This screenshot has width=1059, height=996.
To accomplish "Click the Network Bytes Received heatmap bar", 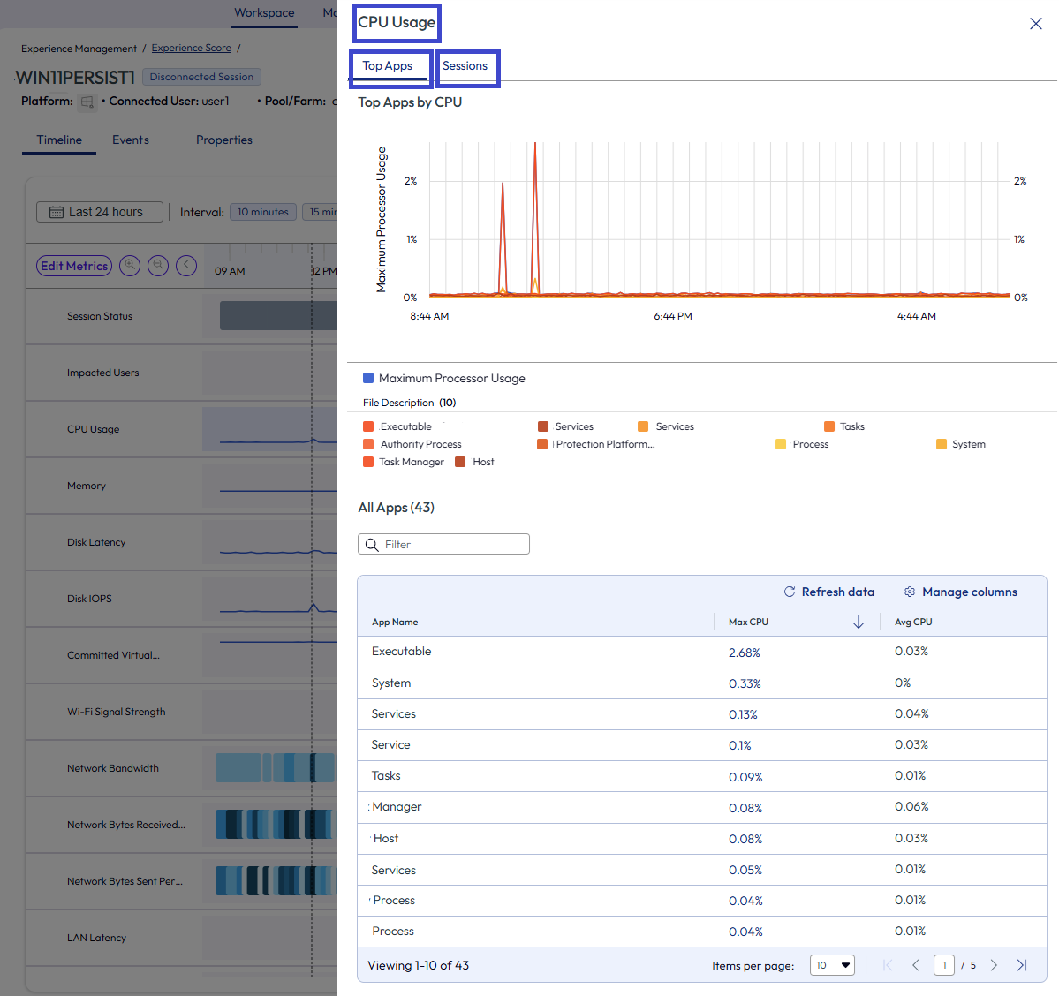I will [275, 825].
